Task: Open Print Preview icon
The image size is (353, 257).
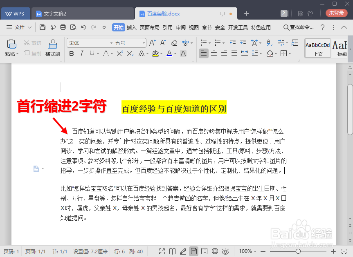Action: pyautogui.click(x=73, y=27)
